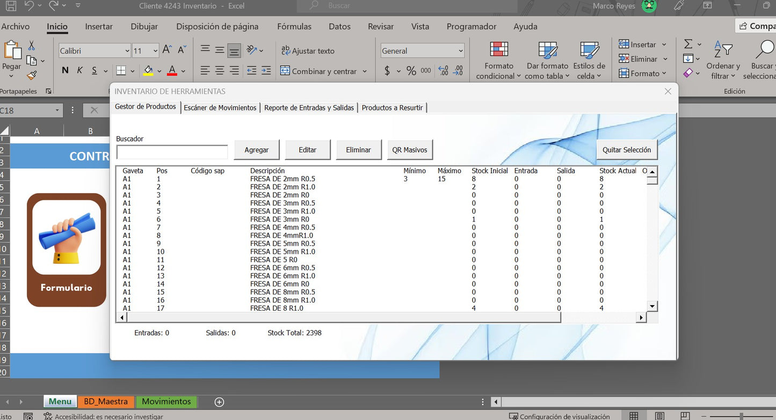Viewport: 776px width, 420px height.
Task: Decrease indent
Action: coord(251,70)
